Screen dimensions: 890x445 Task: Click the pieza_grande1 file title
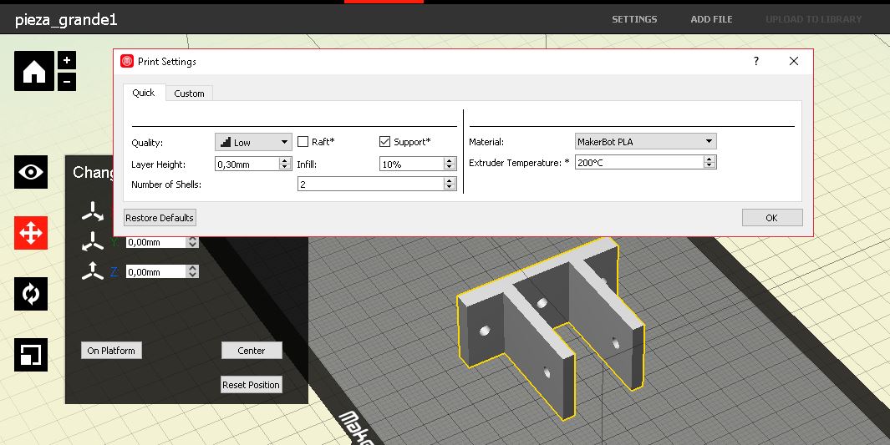pos(66,20)
